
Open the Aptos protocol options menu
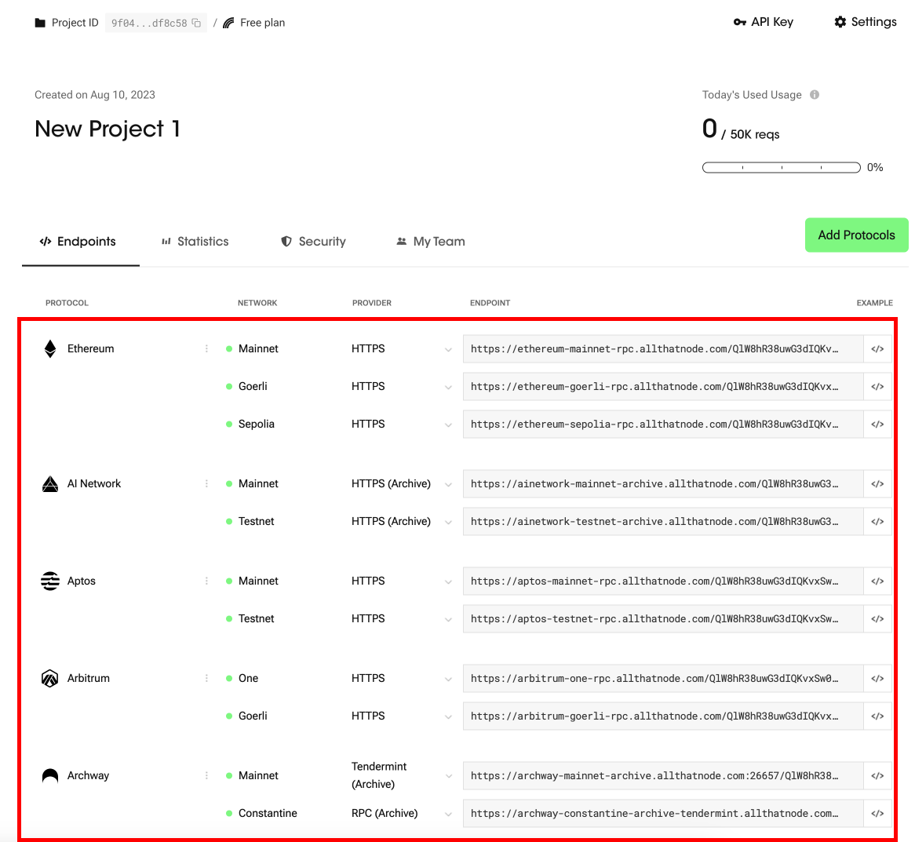206,581
